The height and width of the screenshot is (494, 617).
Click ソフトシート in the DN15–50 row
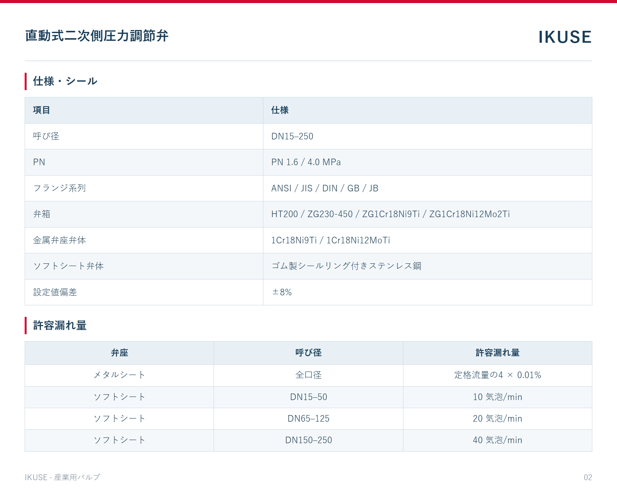120,397
